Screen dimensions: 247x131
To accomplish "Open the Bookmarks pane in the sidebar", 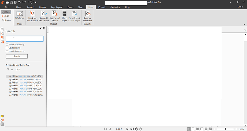I will click(x=2, y=37).
